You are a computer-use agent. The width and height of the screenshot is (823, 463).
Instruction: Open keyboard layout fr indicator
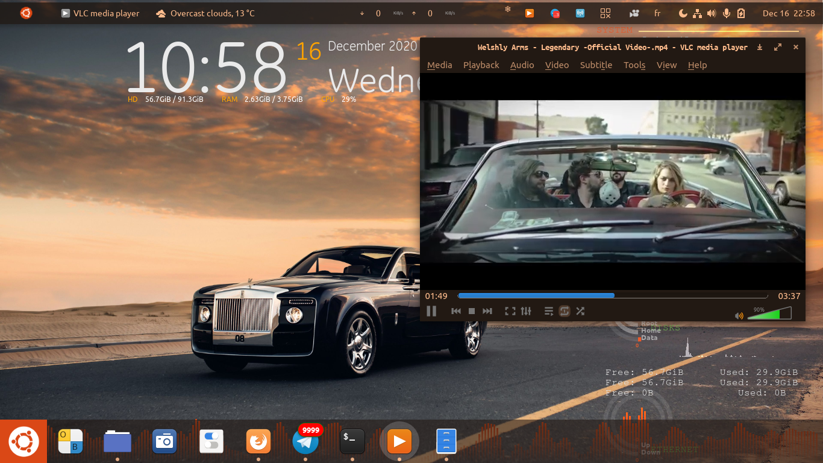[657, 13]
